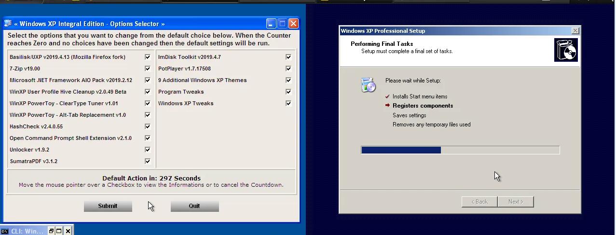Toggle WinXP User Profile Hive Cleanup checkbox

pyautogui.click(x=148, y=92)
